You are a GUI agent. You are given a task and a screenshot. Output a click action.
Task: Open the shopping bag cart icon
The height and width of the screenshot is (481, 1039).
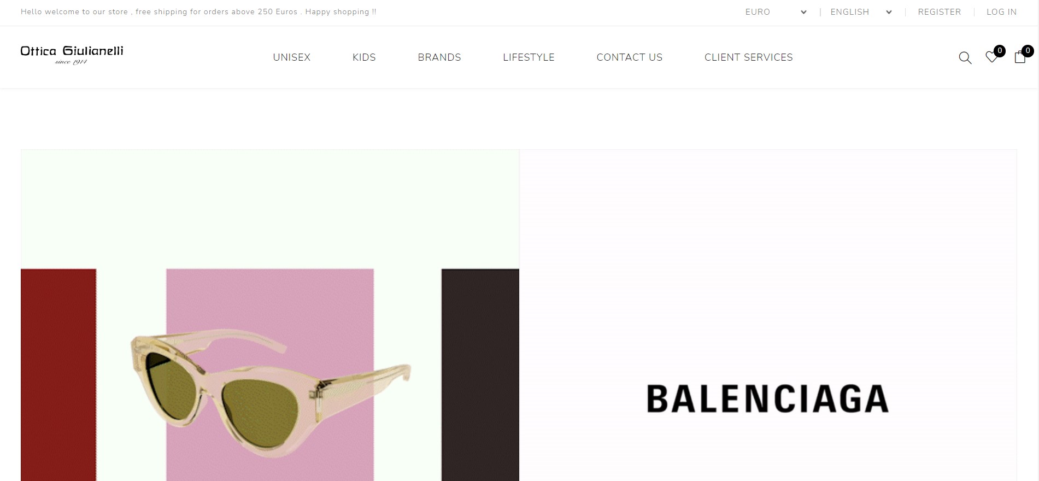click(x=1020, y=57)
